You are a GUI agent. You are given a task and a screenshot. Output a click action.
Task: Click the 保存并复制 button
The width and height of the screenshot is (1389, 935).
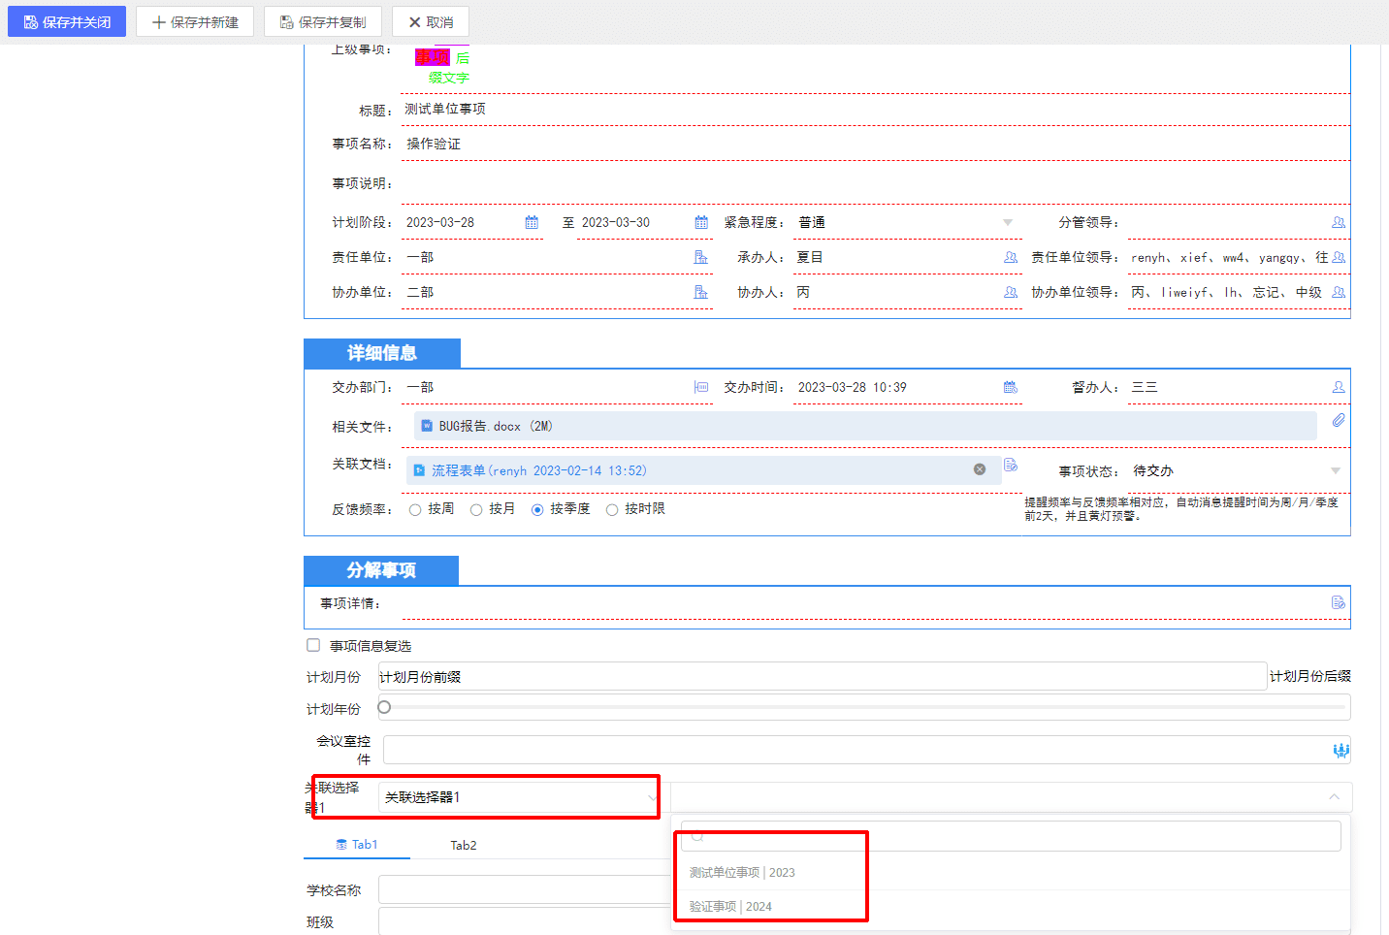(323, 21)
